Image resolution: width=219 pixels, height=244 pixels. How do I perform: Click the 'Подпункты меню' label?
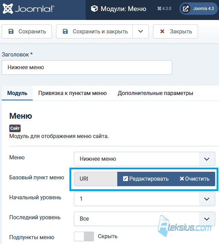[32, 237]
